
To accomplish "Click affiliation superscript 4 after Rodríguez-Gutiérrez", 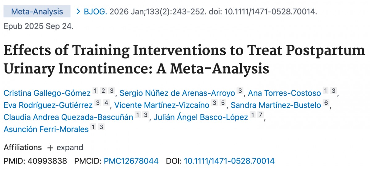I will [106, 103].
